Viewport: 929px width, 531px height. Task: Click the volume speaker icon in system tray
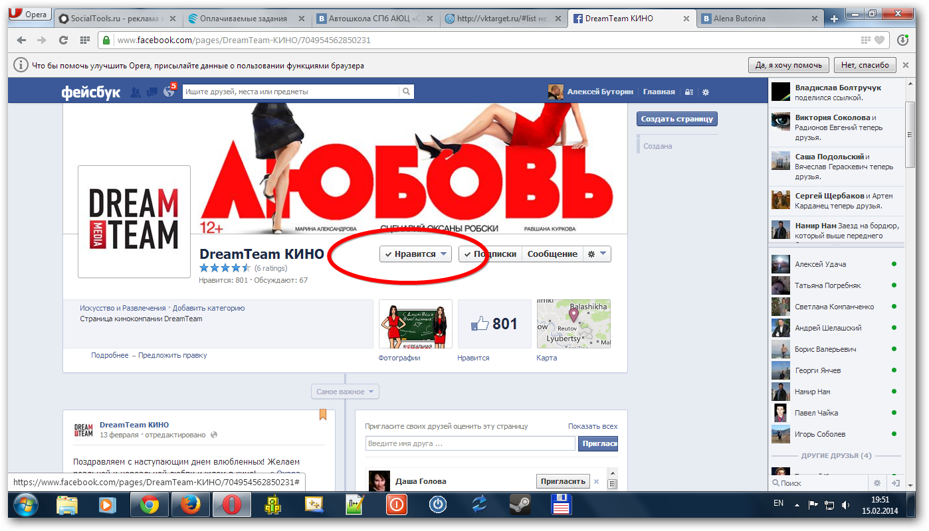(x=845, y=505)
